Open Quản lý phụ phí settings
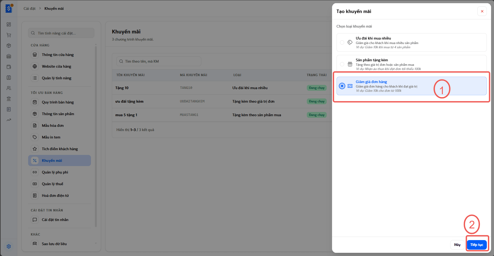 [59, 172]
